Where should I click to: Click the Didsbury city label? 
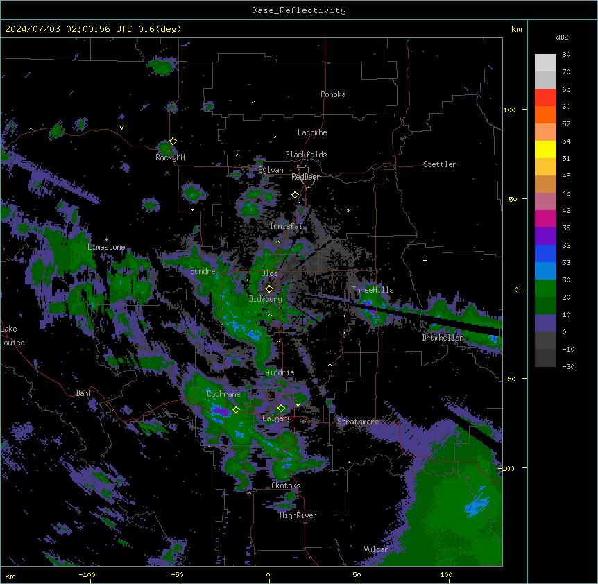click(x=266, y=299)
